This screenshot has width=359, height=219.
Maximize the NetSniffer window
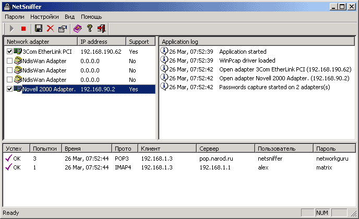coord(342,7)
